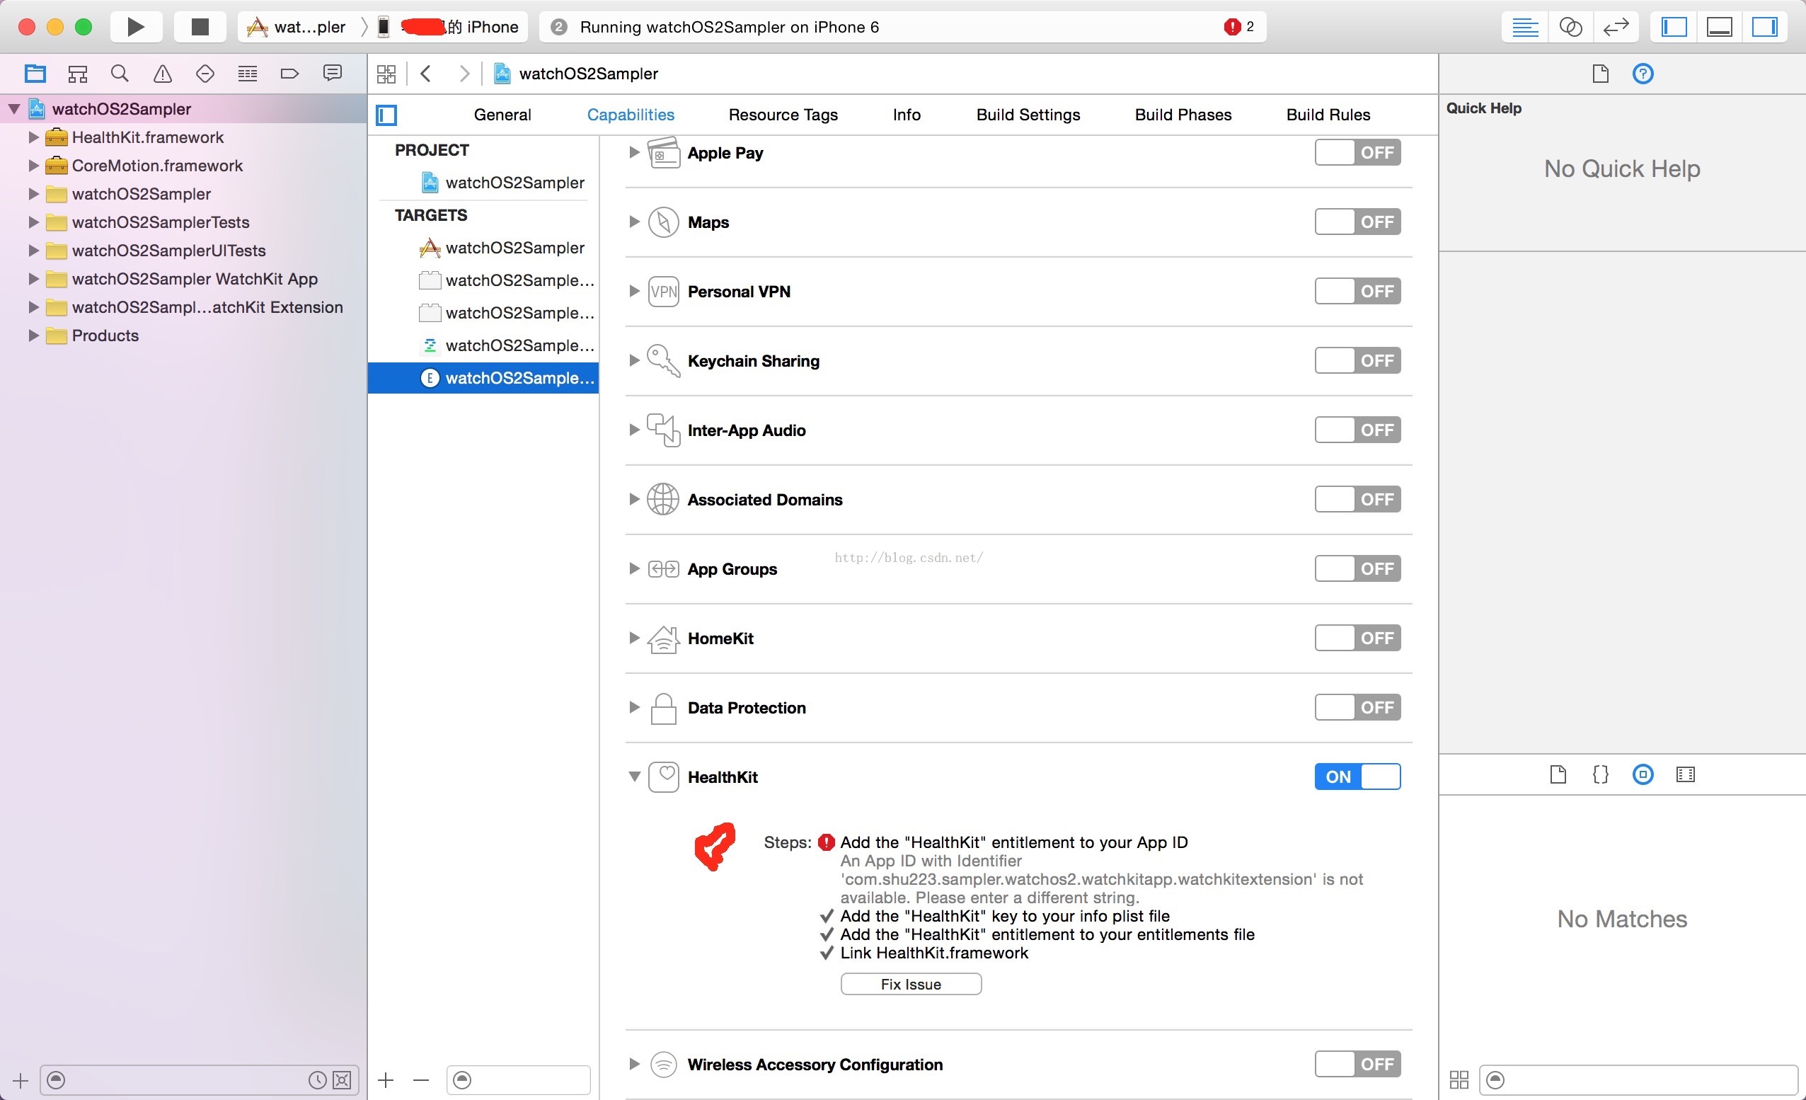Turn on App Groups capability
The image size is (1806, 1100).
click(1357, 568)
